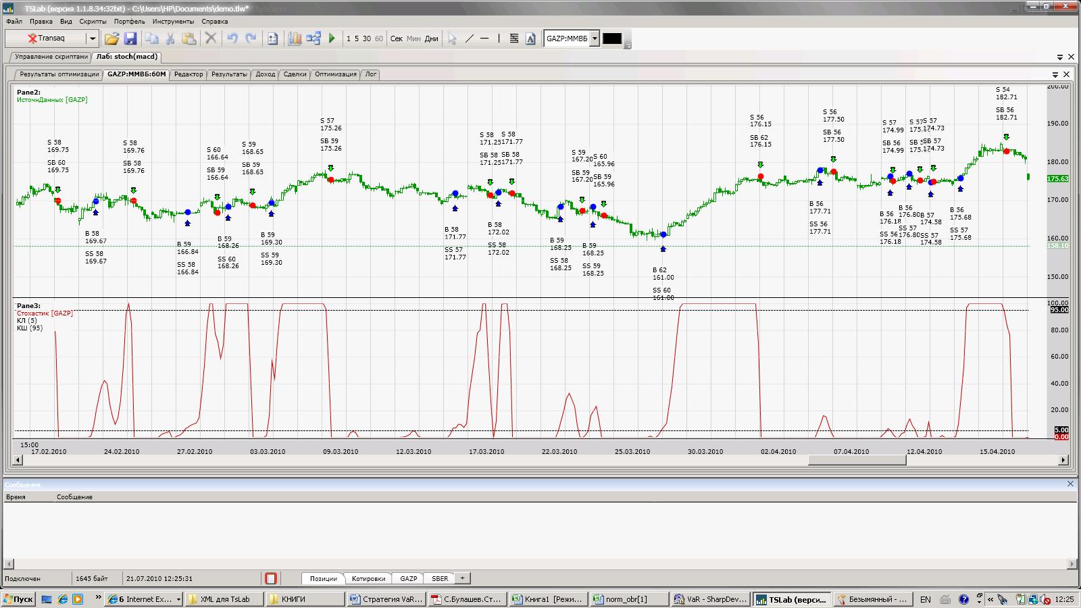Select the diagonal line drawing tool
This screenshot has width=1081, height=608.
tap(470, 39)
